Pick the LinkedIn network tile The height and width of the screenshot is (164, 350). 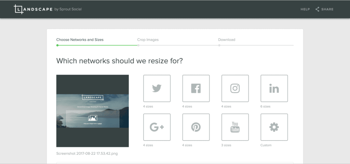(274, 88)
